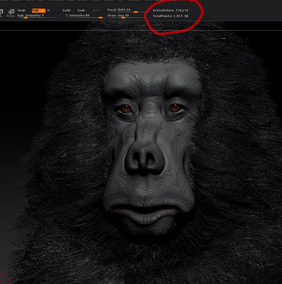The width and height of the screenshot is (282, 284).
Task: Select the Rotate tool icon
Action: (11, 13)
